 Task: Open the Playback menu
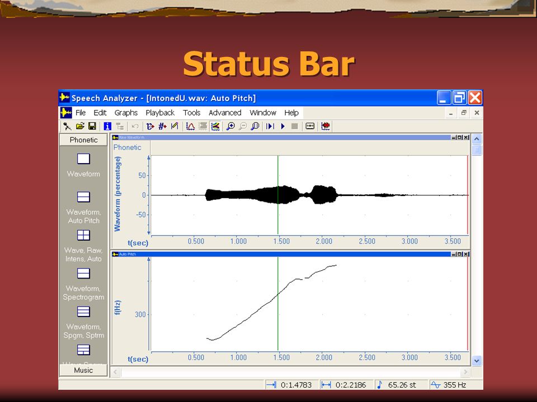pos(160,113)
